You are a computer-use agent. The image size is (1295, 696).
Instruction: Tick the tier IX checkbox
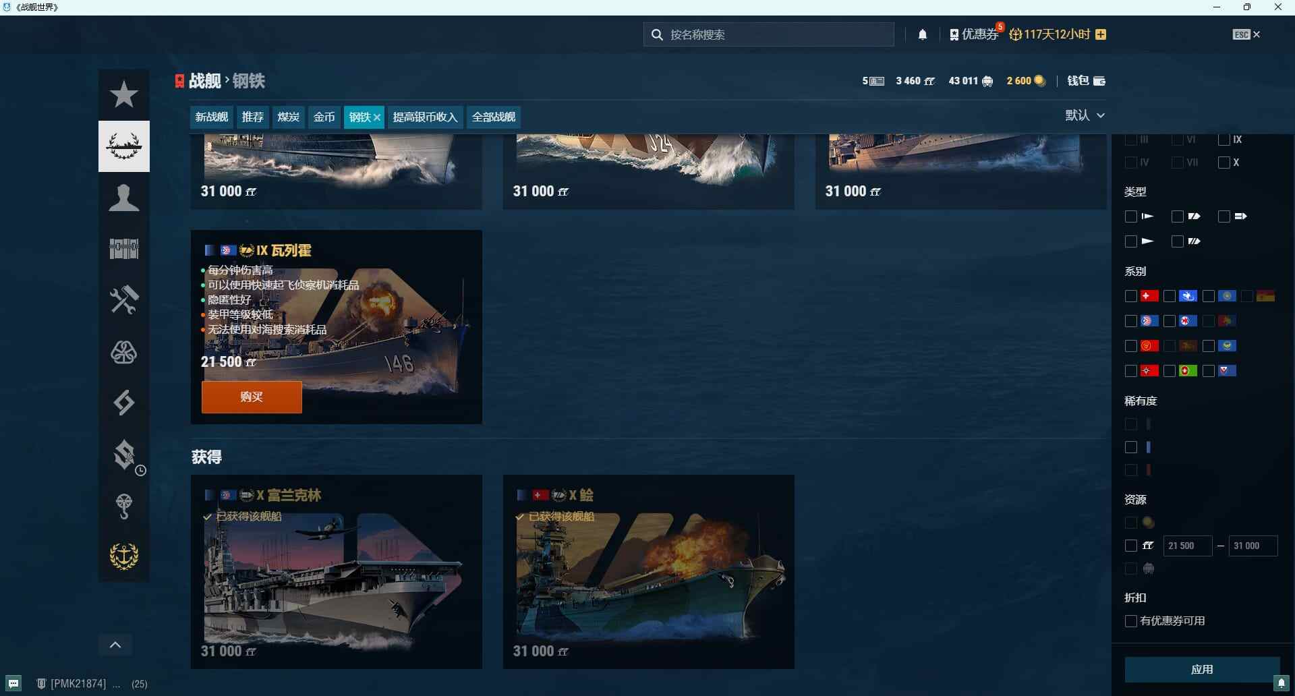click(x=1224, y=140)
